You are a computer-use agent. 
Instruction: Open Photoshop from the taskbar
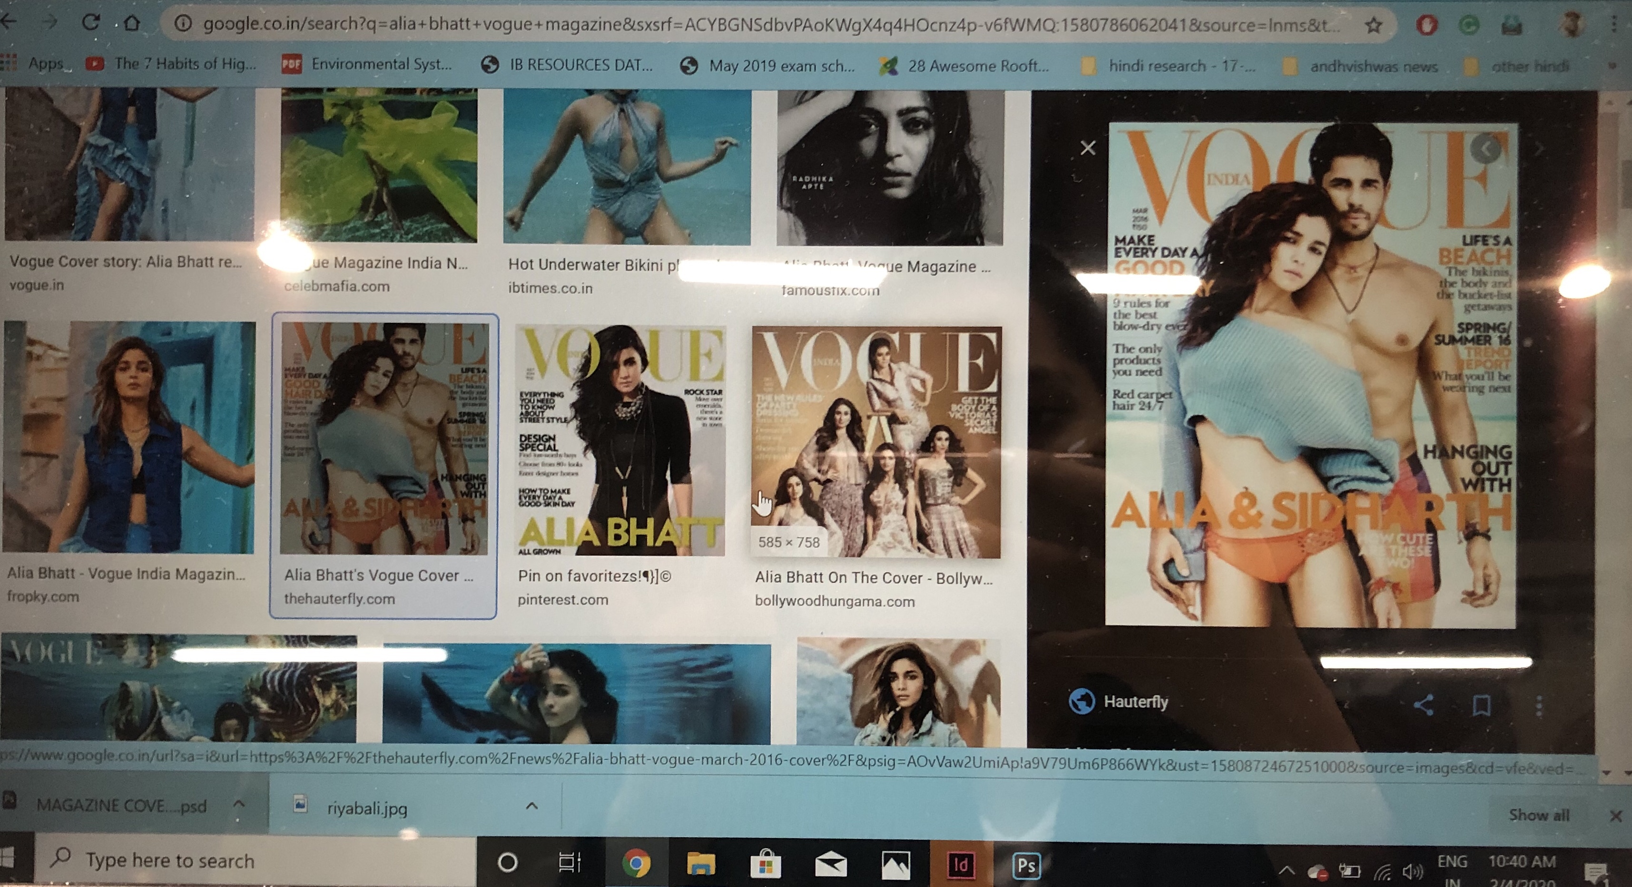click(1026, 866)
